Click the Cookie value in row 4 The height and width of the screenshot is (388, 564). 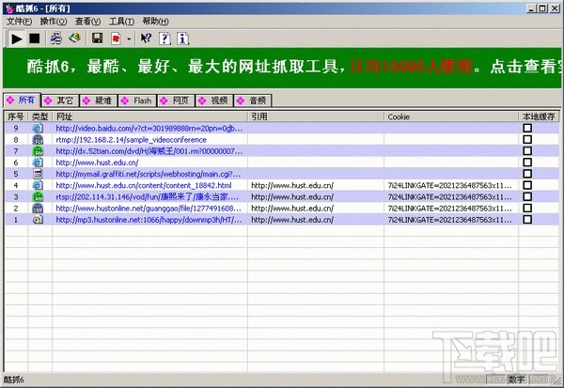(449, 185)
